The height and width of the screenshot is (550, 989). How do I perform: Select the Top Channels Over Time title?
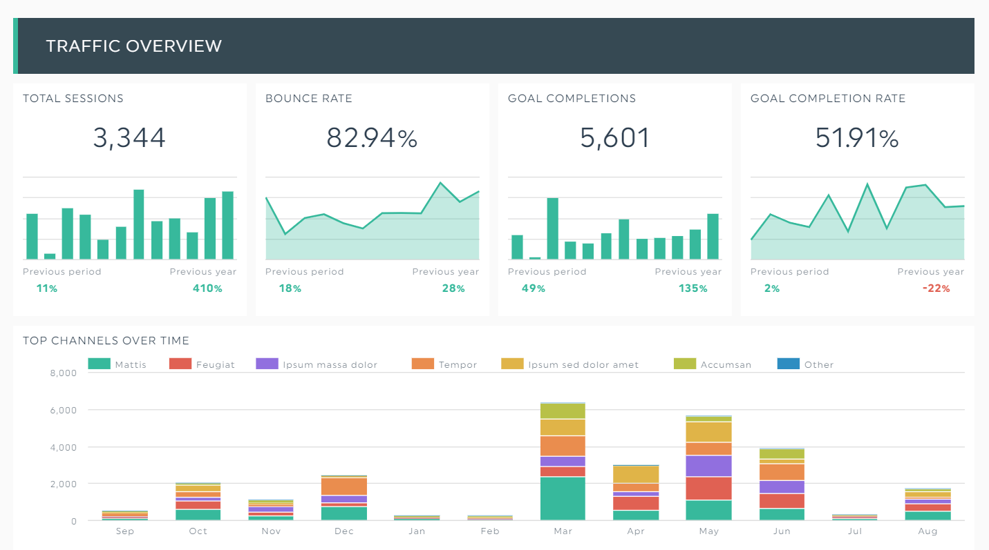point(106,340)
